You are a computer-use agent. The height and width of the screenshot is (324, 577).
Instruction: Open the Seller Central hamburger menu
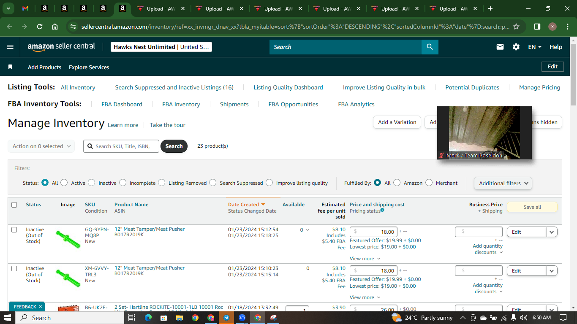tap(10, 47)
